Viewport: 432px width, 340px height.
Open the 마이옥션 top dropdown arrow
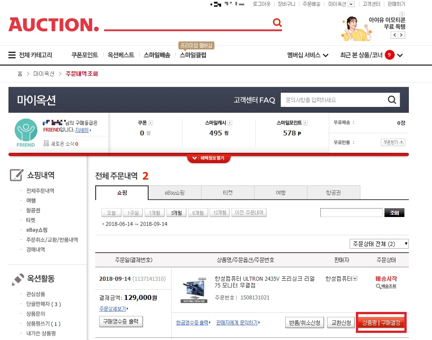point(351,4)
